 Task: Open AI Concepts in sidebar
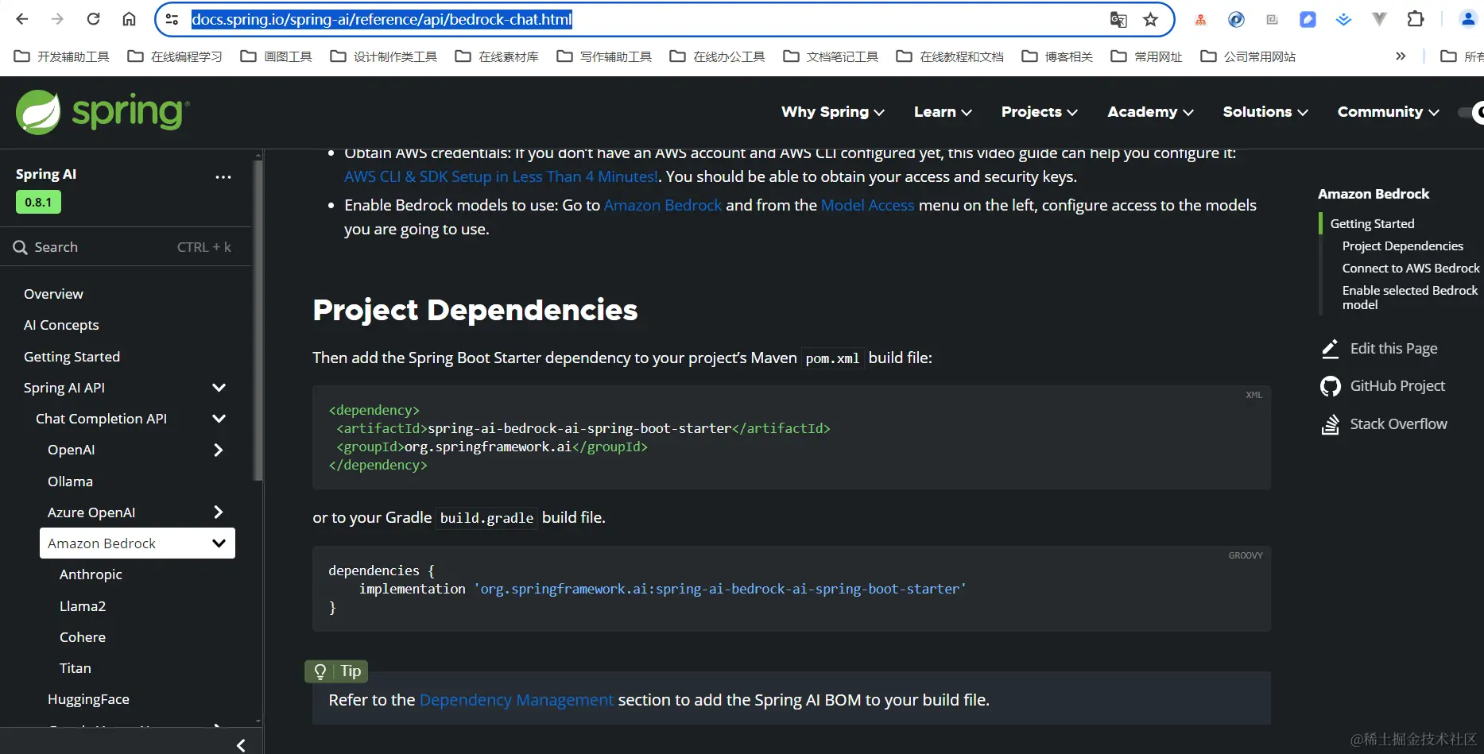61,325
